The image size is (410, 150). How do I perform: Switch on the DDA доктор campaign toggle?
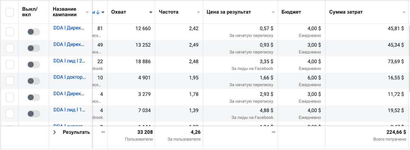tap(33, 81)
